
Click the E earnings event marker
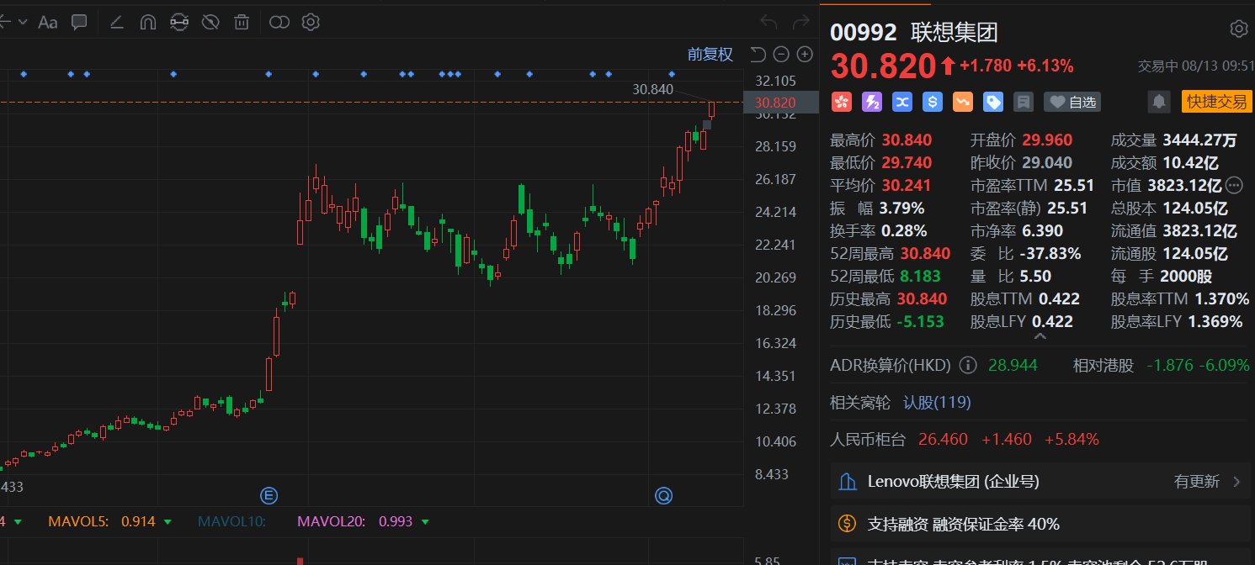click(269, 494)
